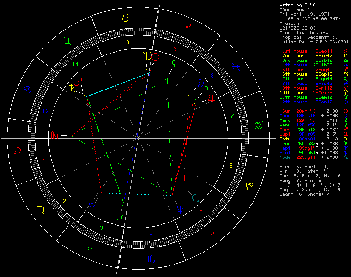Click the Libra sign glyph at bottom
This screenshot has width=351, height=277.
click(x=90, y=249)
